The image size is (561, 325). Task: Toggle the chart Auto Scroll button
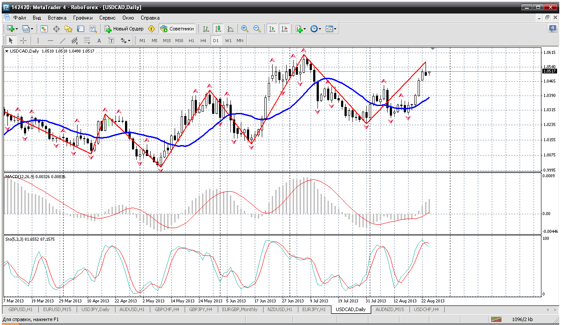pos(272,29)
